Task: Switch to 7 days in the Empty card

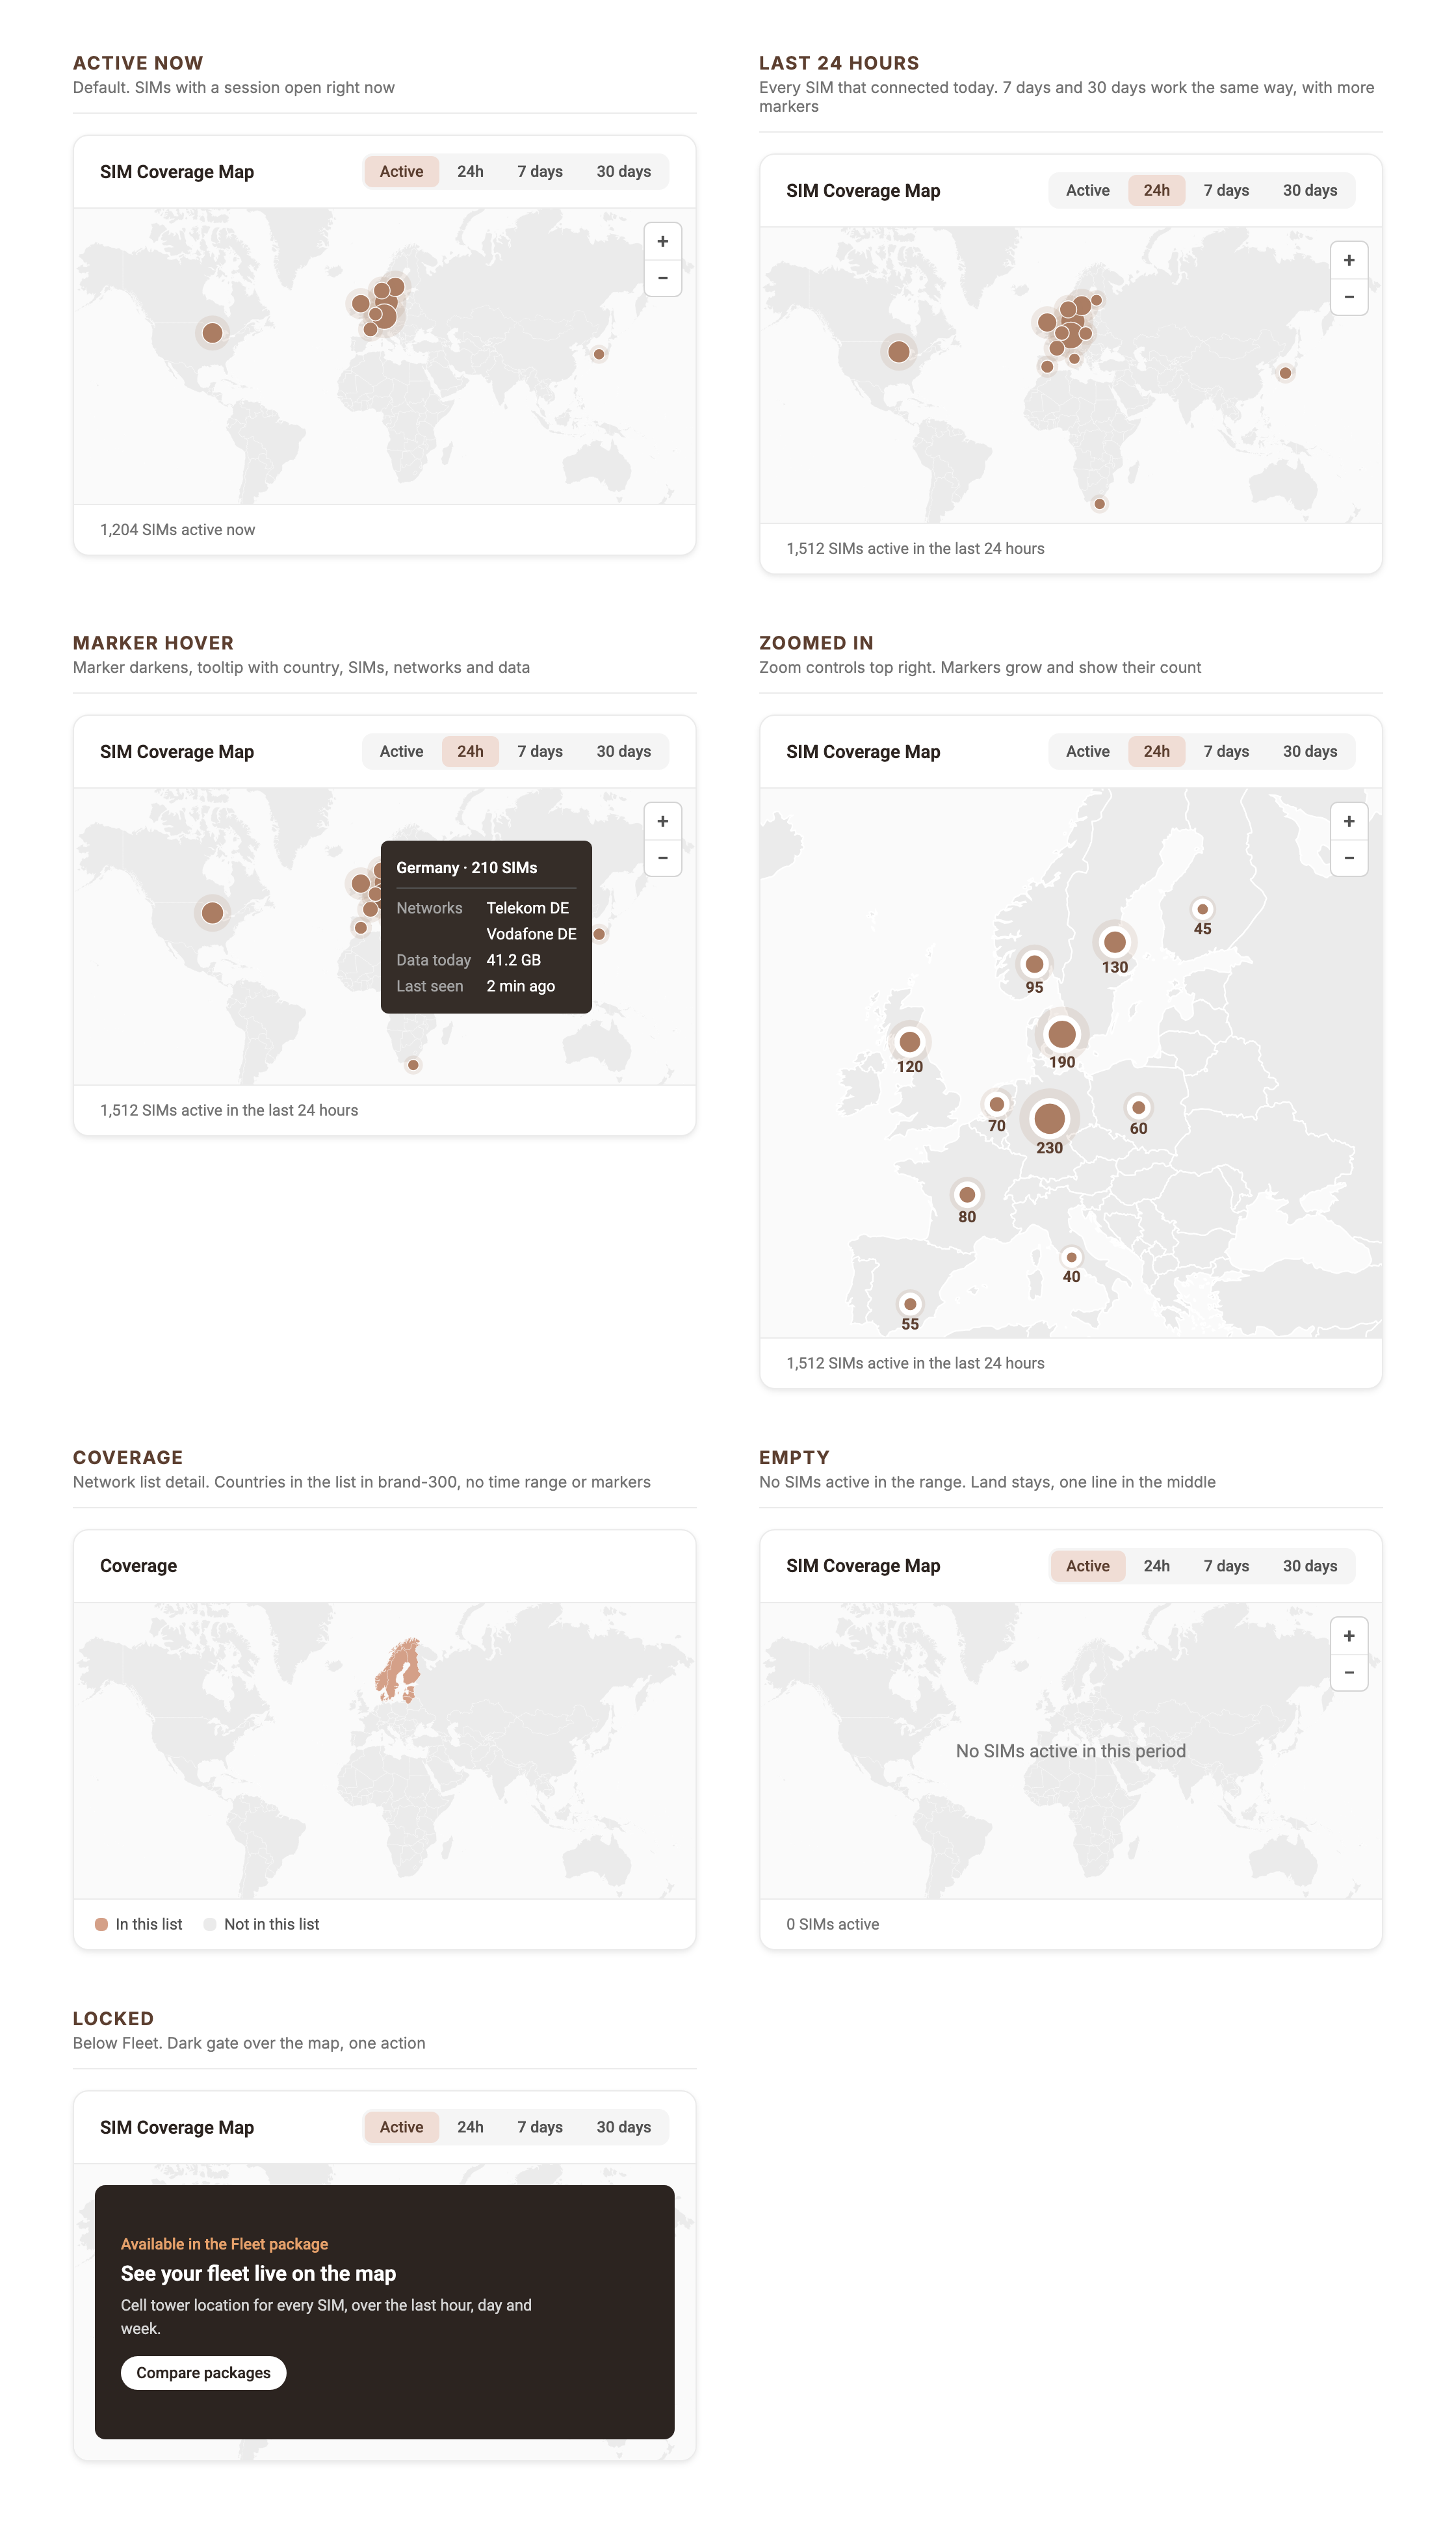Action: (1226, 1566)
